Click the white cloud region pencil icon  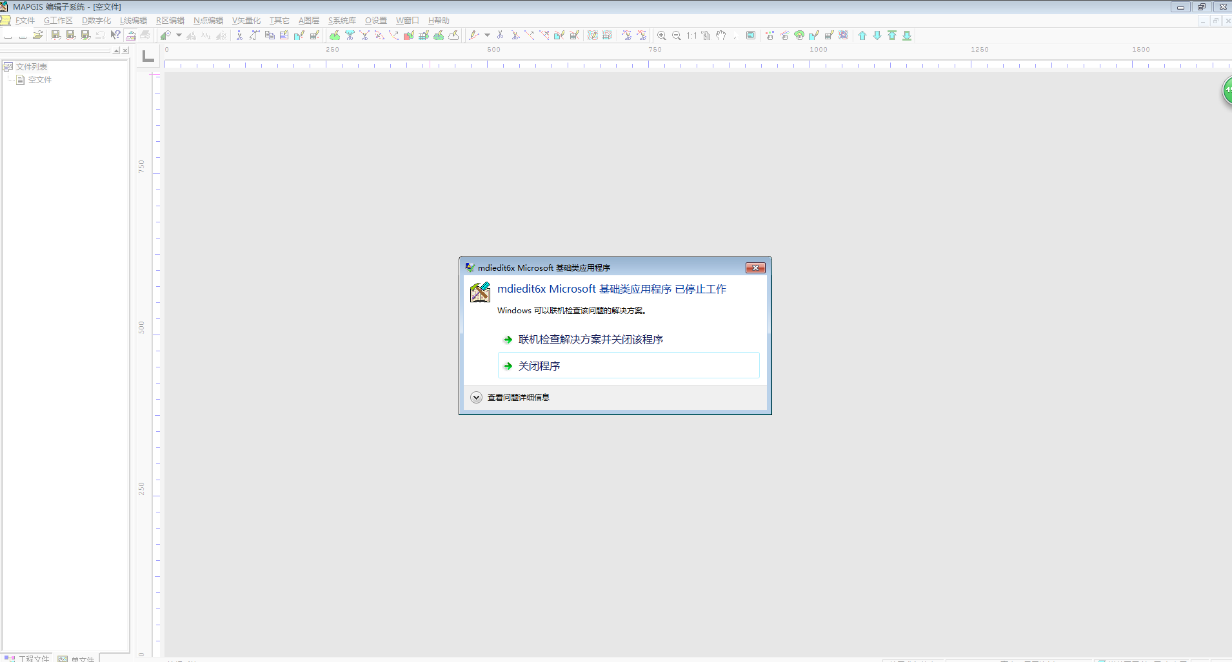pyautogui.click(x=453, y=35)
